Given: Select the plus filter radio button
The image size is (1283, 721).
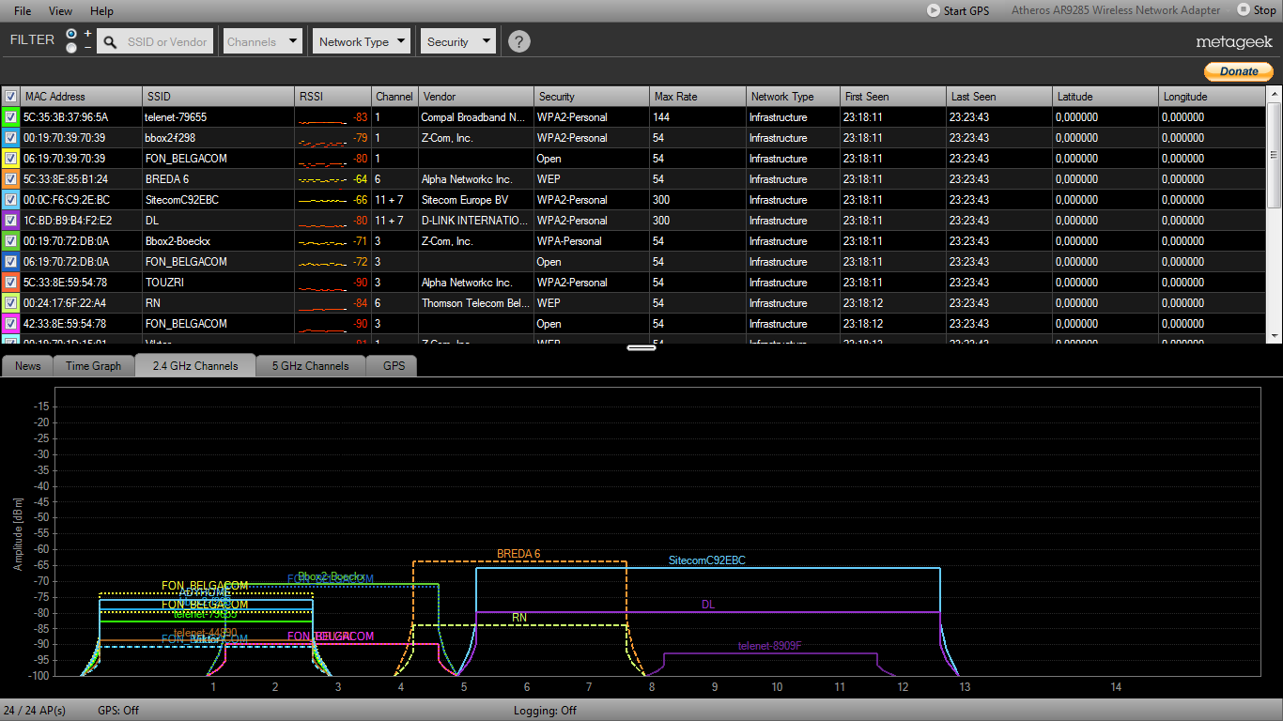Looking at the screenshot, I should [72, 34].
